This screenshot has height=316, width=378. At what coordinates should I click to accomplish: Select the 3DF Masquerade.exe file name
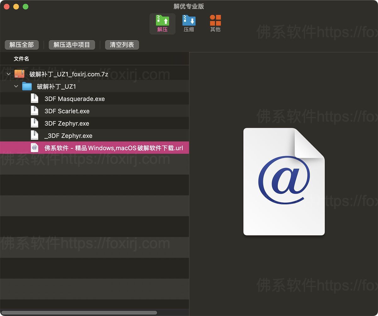point(75,99)
